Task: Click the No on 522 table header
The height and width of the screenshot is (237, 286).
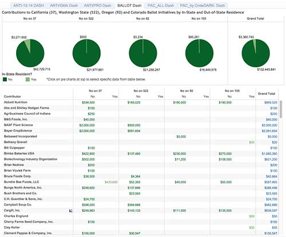Action: click(x=141, y=91)
